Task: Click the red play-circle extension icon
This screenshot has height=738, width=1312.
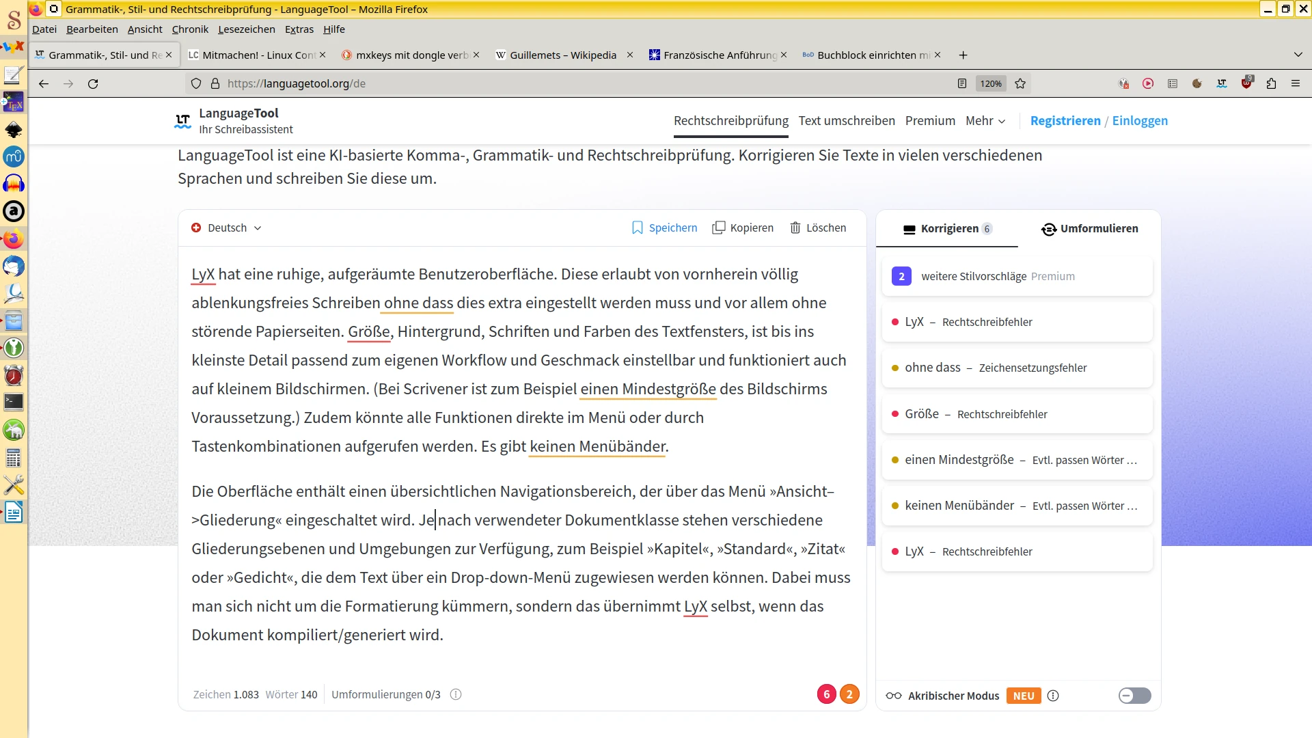Action: click(x=1148, y=83)
